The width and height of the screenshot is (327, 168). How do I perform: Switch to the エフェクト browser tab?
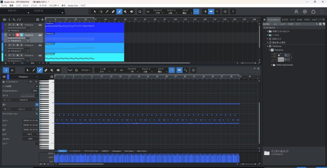[x=285, y=19]
